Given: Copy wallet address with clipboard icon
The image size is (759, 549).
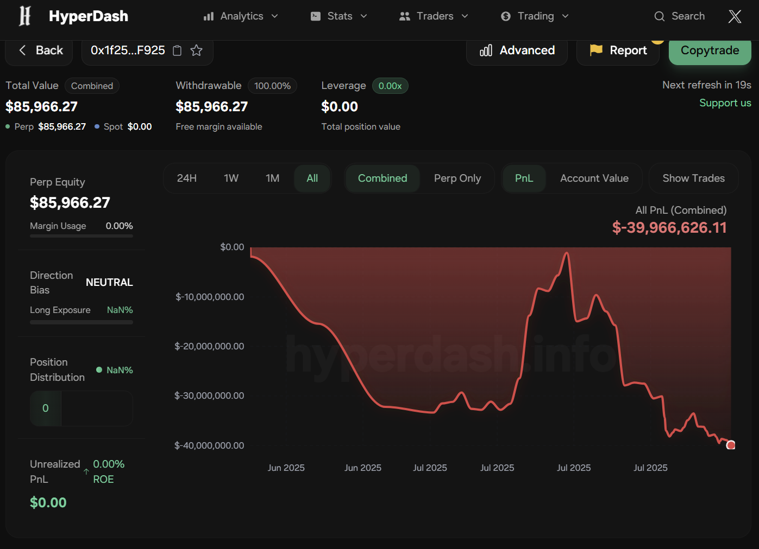Looking at the screenshot, I should (x=177, y=50).
